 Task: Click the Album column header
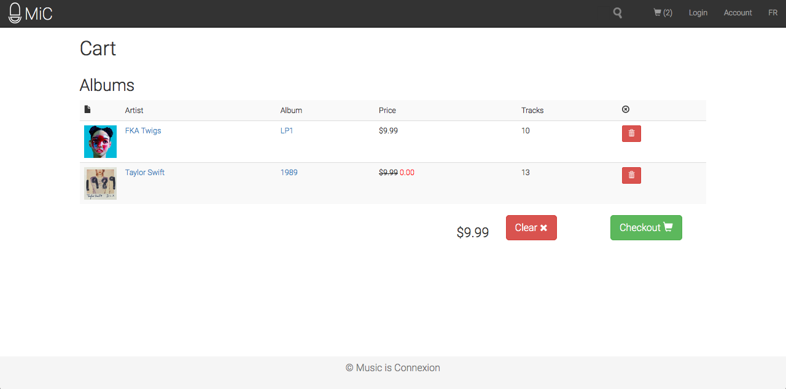coord(291,110)
